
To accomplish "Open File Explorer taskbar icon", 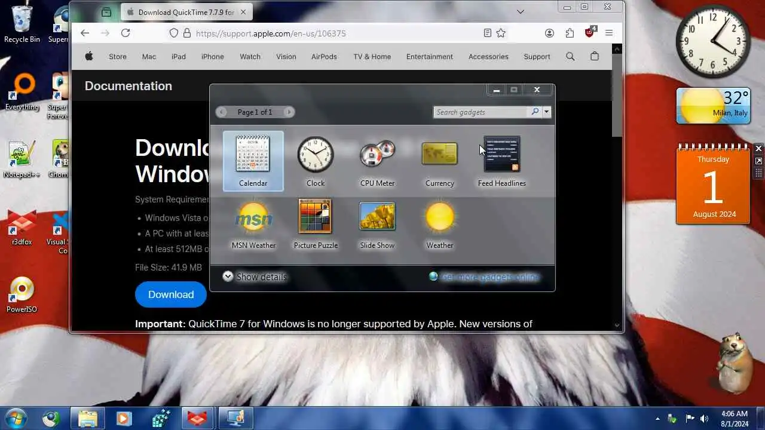I will [x=87, y=418].
